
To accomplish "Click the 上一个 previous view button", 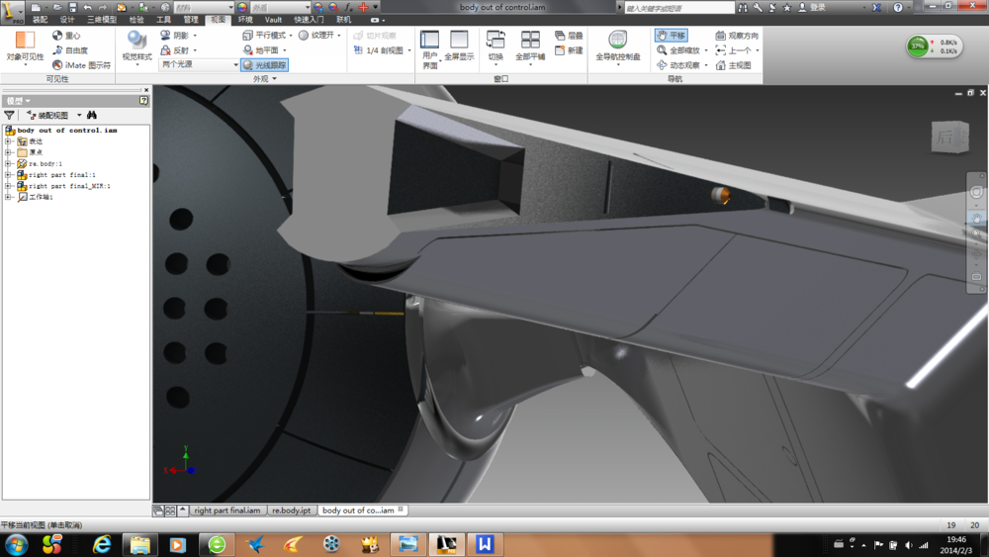I will (734, 50).
